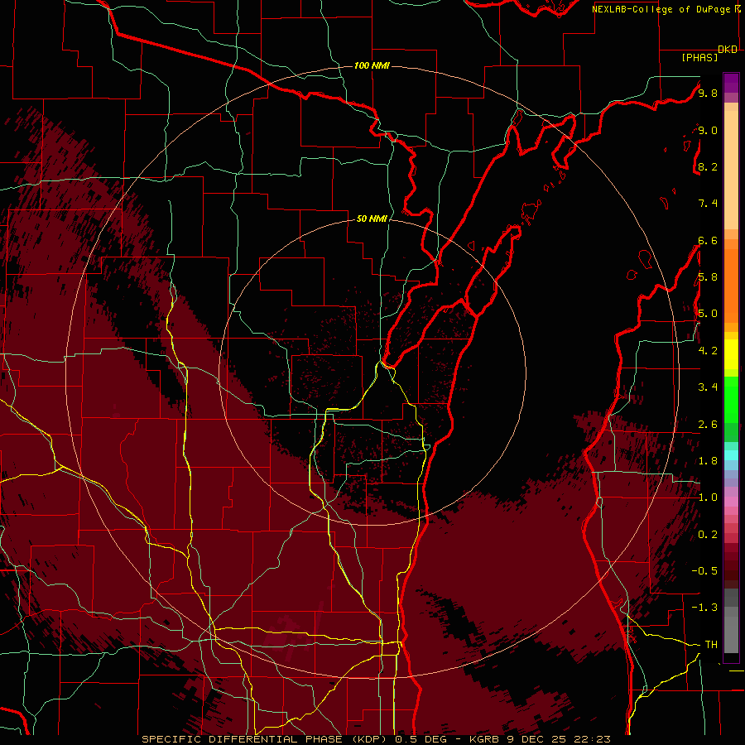745x745 pixels.
Task: Click the "22:23" timestamp in the caption
Action: tap(592, 739)
